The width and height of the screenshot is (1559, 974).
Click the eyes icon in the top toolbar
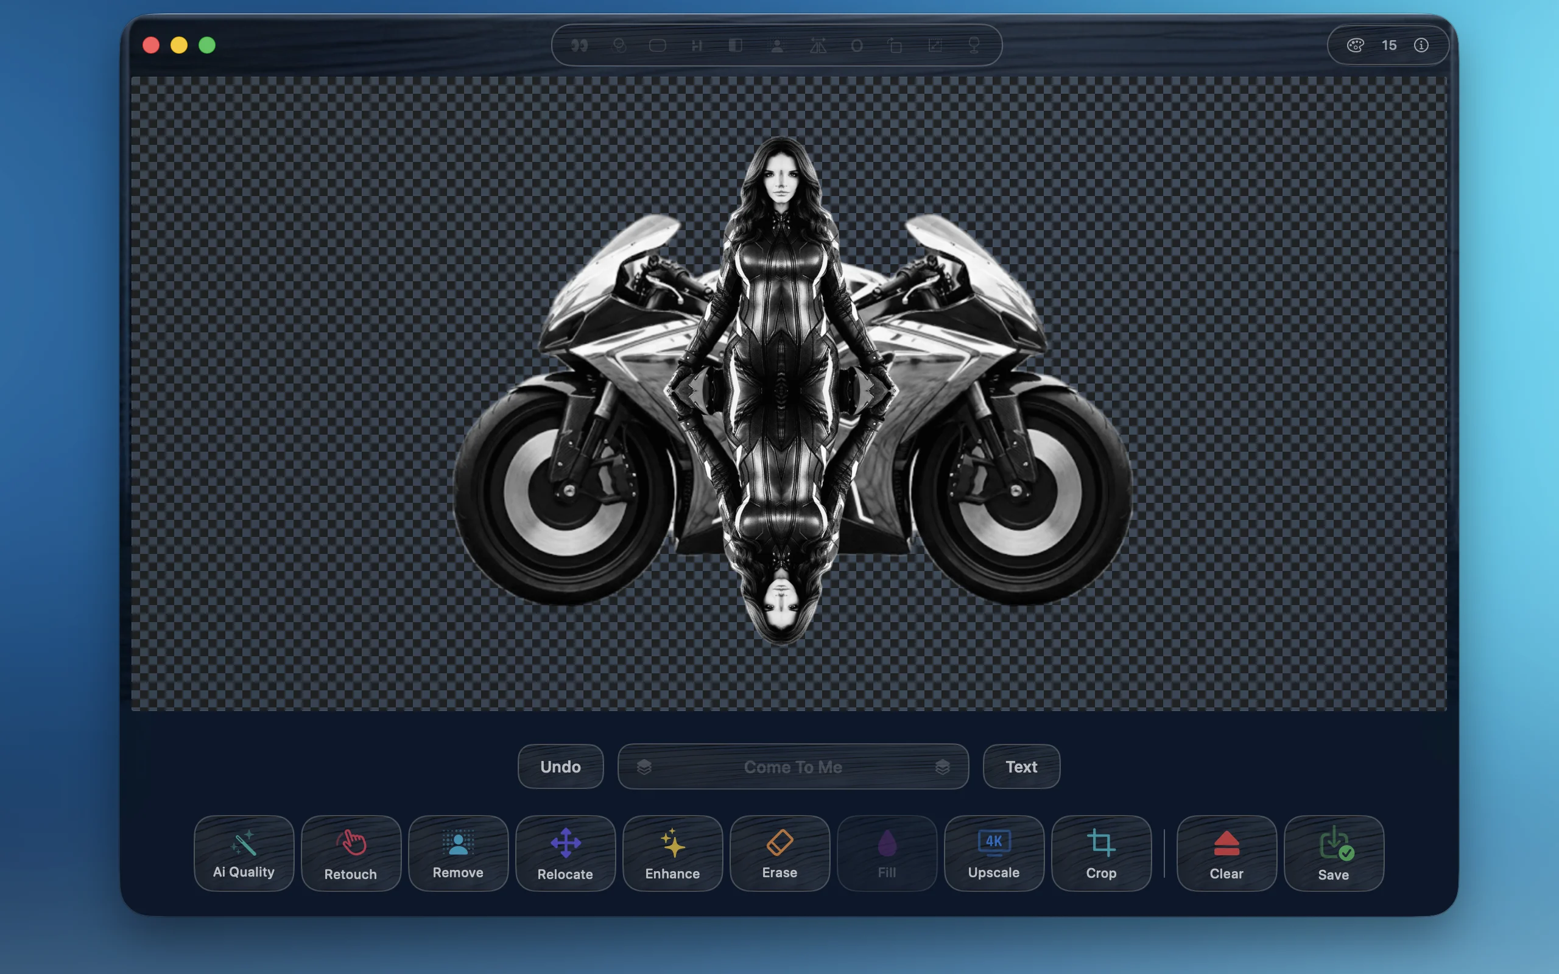click(x=579, y=45)
